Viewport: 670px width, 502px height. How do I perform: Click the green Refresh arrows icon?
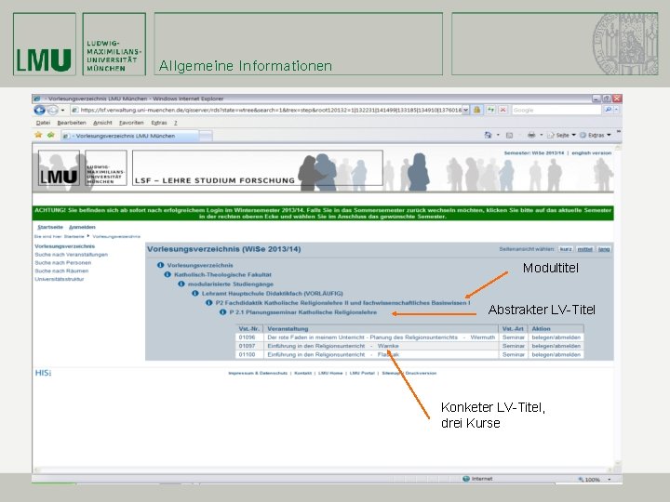pos(490,110)
